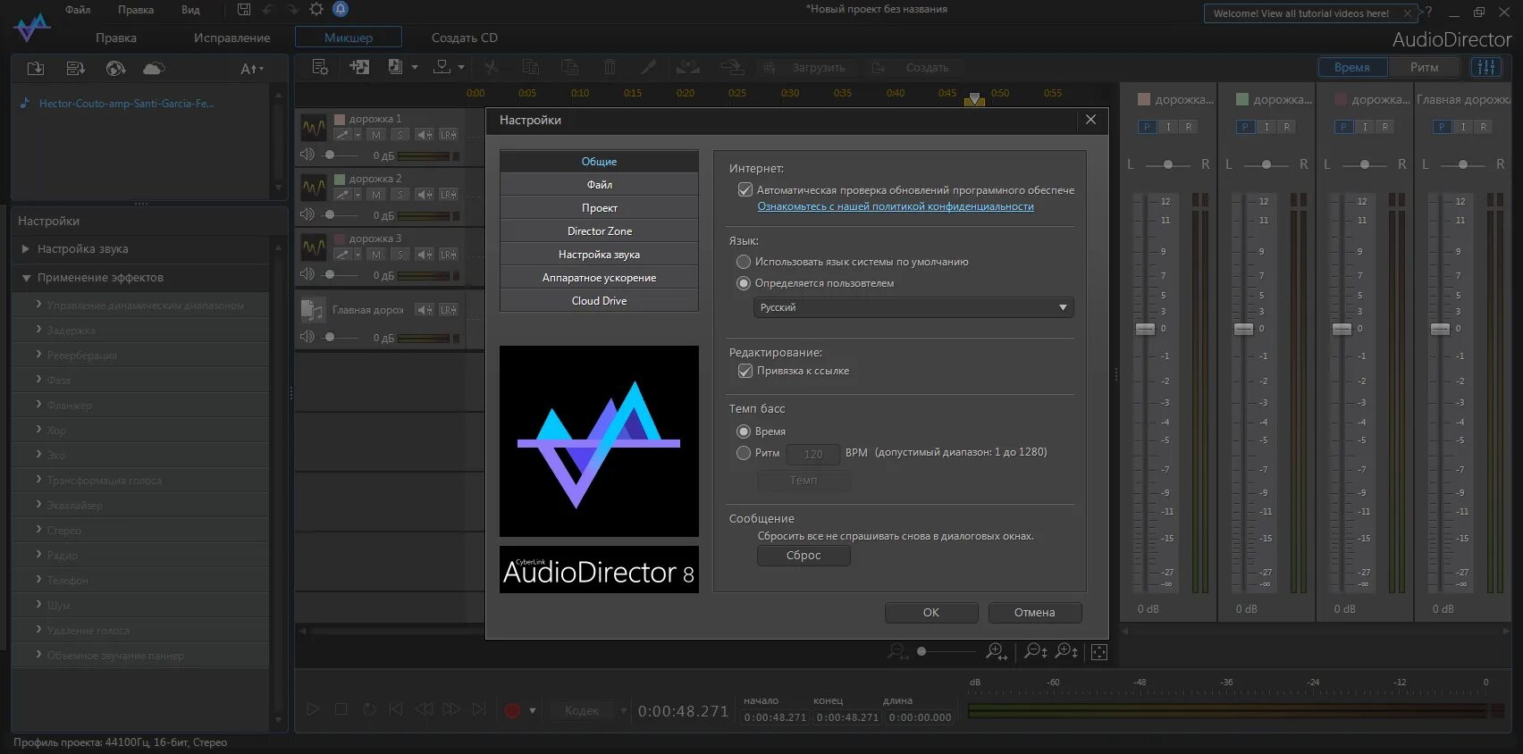This screenshot has width=1523, height=754.
Task: Click the color swatch of дорожка 2
Action: 340,179
